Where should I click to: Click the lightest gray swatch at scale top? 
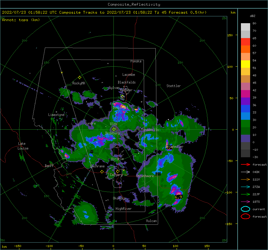(245, 27)
